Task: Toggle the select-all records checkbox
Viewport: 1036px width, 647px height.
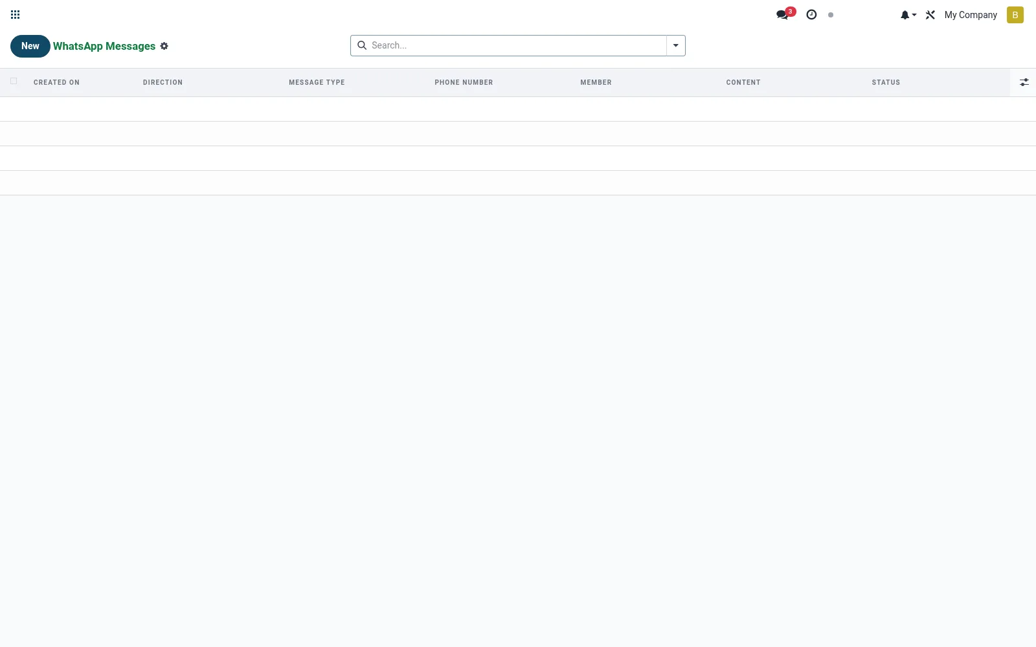Action: (x=14, y=81)
